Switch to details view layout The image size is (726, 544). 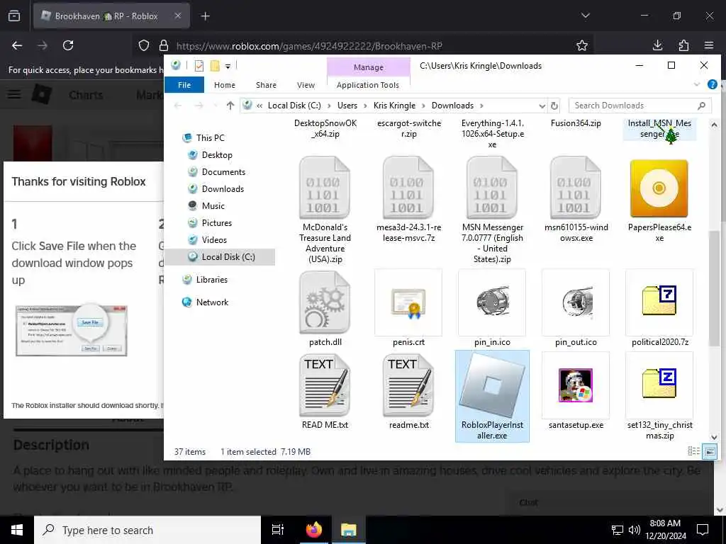(x=693, y=451)
